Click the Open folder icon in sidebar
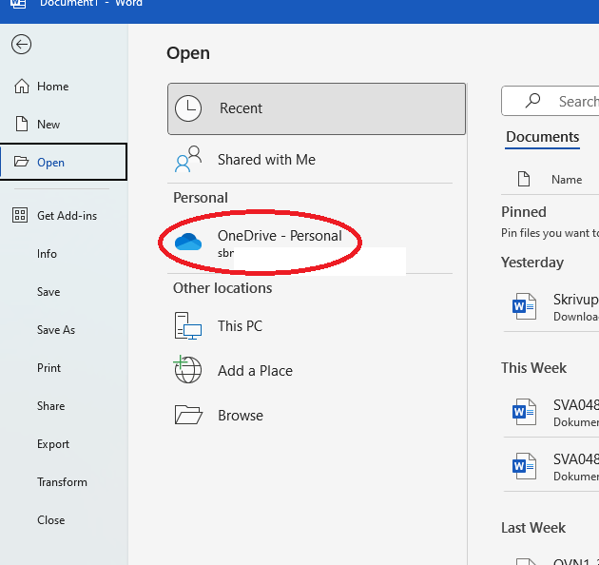Image resolution: width=599 pixels, height=565 pixels. [21, 162]
